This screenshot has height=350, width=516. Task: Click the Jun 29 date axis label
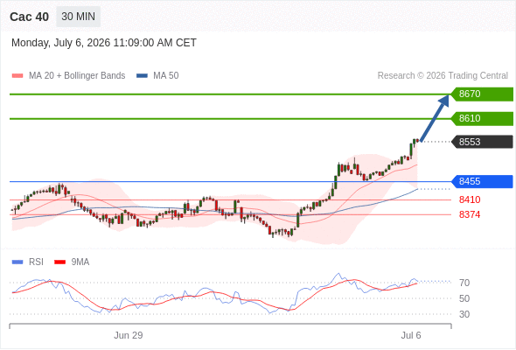point(129,335)
